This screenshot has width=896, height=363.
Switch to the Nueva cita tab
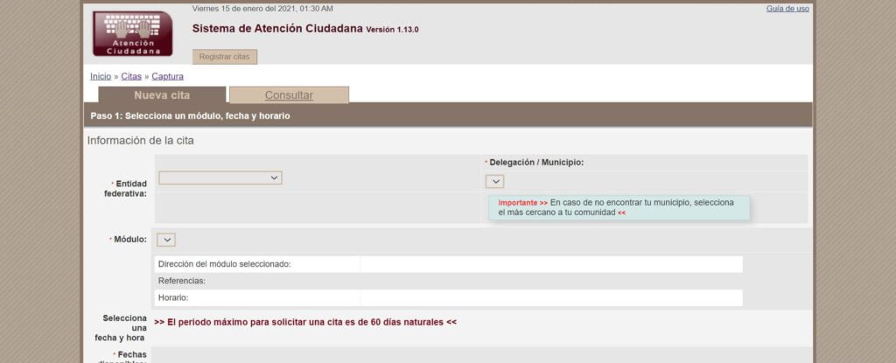(162, 94)
